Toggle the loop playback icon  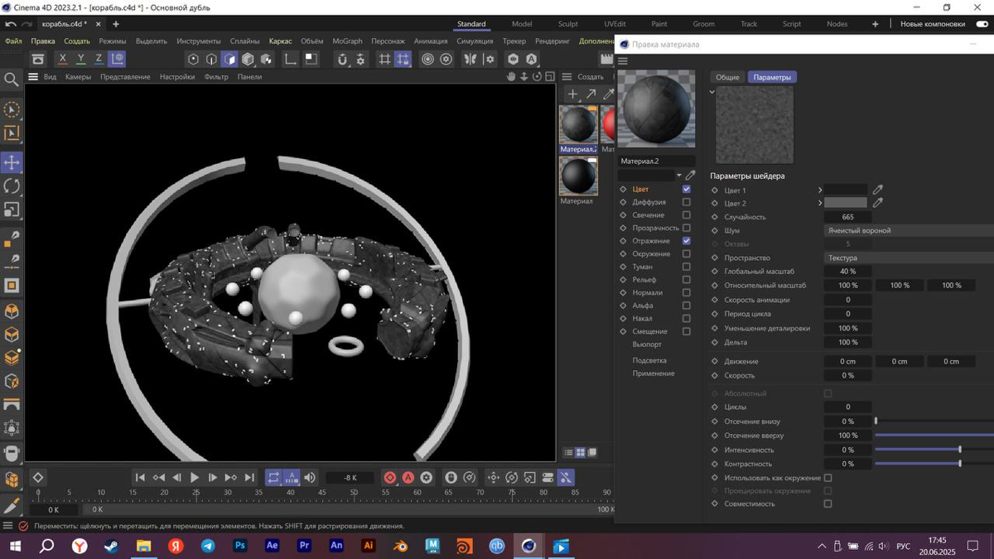tap(273, 477)
